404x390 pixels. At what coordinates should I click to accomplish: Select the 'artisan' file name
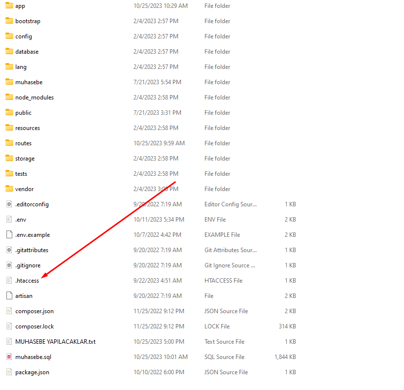pos(24,296)
